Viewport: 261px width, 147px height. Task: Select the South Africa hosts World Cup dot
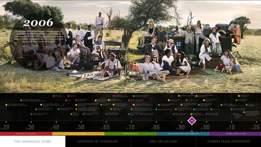click(x=231, y=109)
